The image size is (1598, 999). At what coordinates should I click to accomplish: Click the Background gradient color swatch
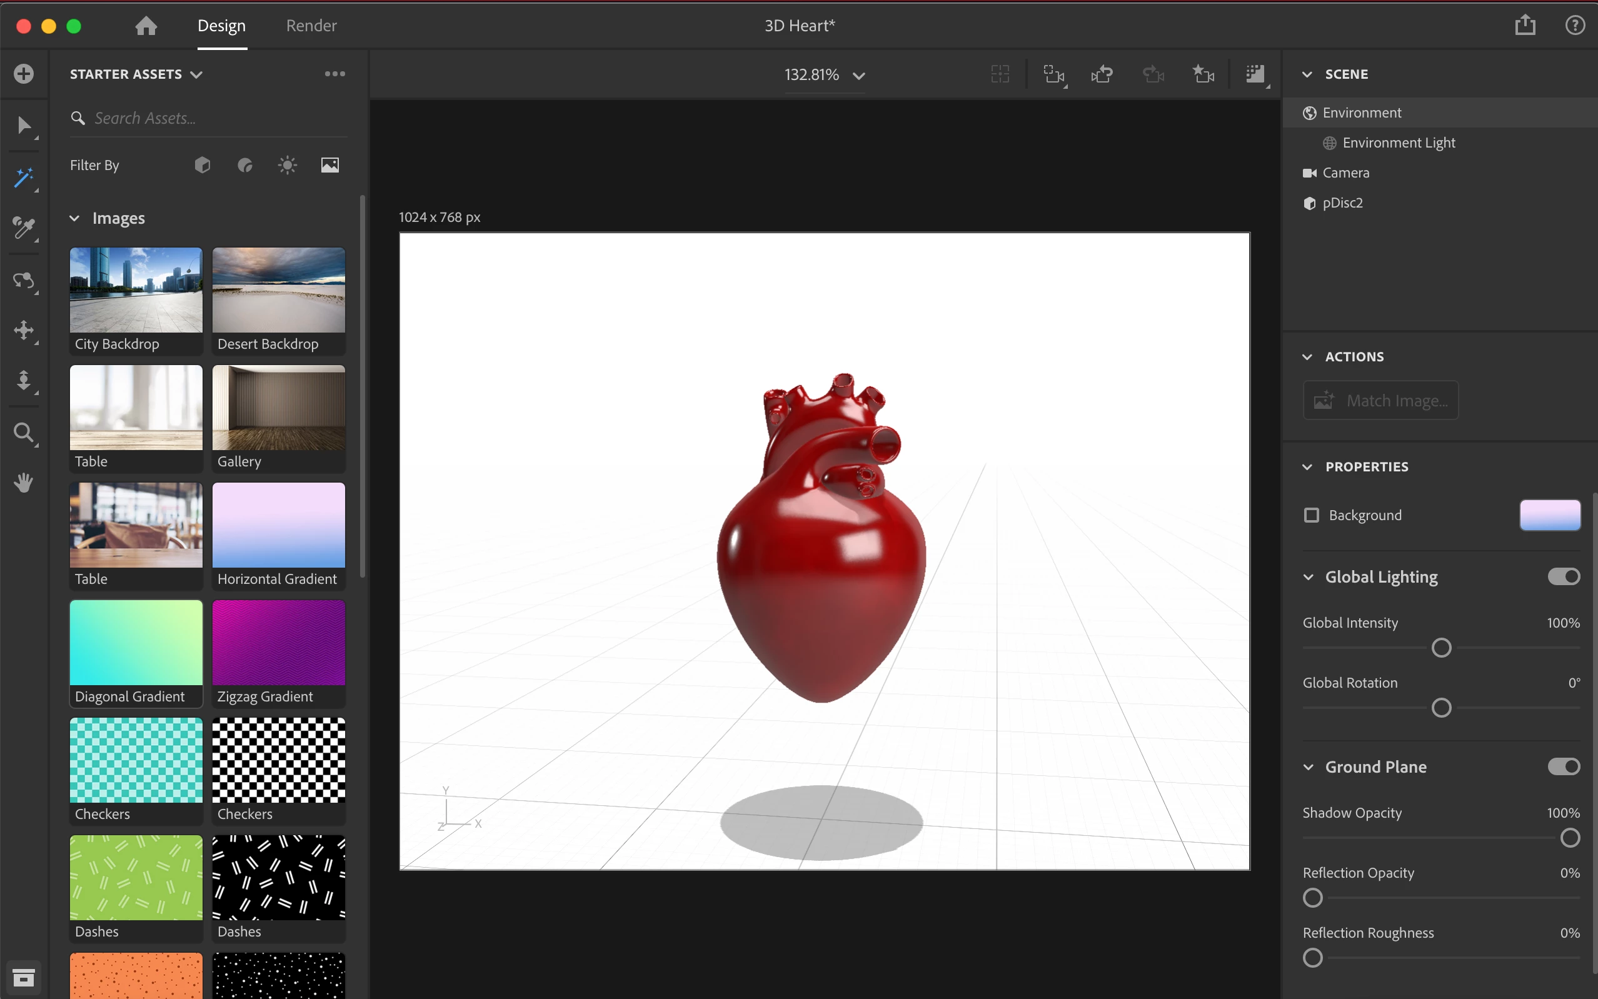(1550, 515)
